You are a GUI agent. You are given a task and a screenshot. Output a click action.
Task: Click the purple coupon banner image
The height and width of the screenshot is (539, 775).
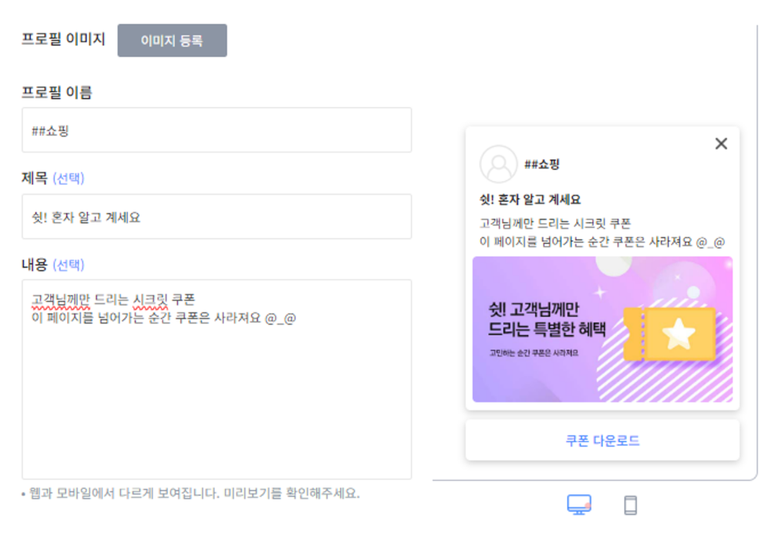[x=602, y=330]
